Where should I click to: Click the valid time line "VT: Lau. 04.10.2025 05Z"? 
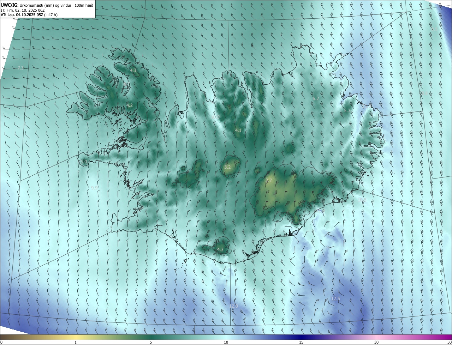click(x=22, y=15)
